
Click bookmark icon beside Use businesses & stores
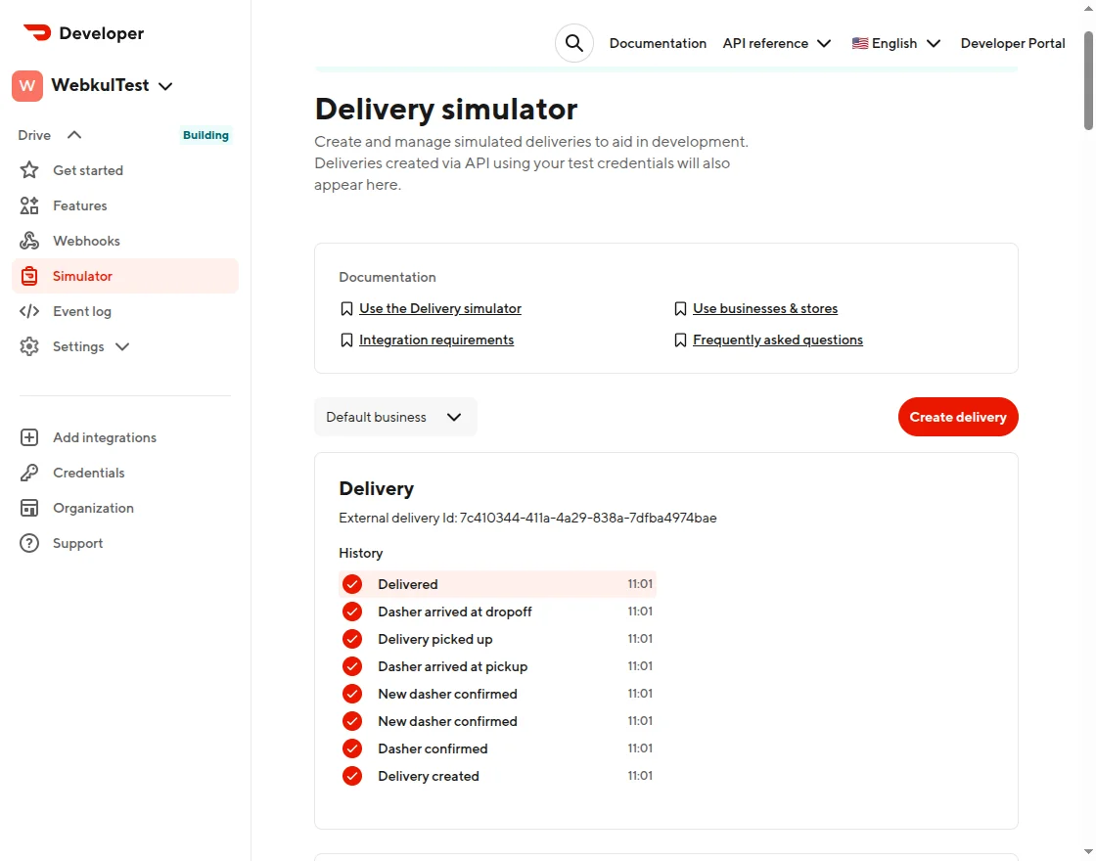[680, 309]
